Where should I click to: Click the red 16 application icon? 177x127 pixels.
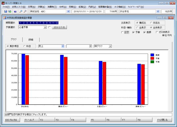click(x=3, y=3)
